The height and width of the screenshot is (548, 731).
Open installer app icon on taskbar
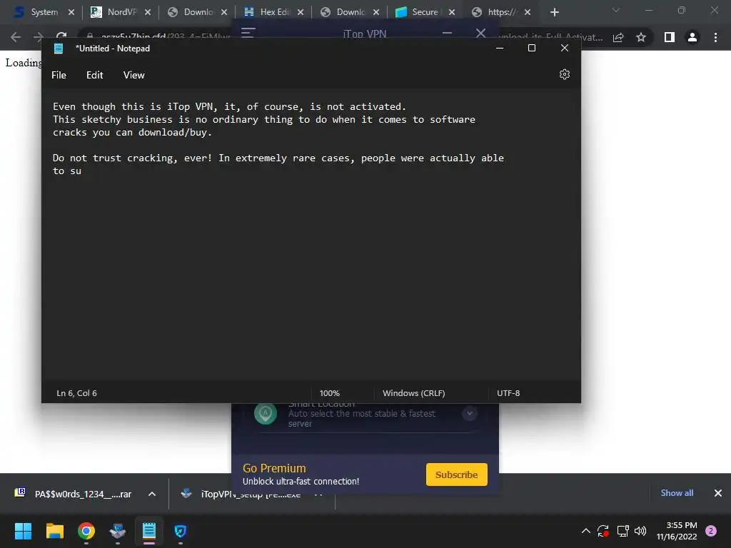coord(118,531)
